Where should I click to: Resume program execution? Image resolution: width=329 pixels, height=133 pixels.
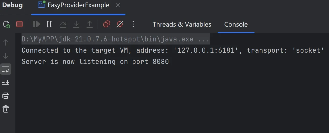(36, 24)
